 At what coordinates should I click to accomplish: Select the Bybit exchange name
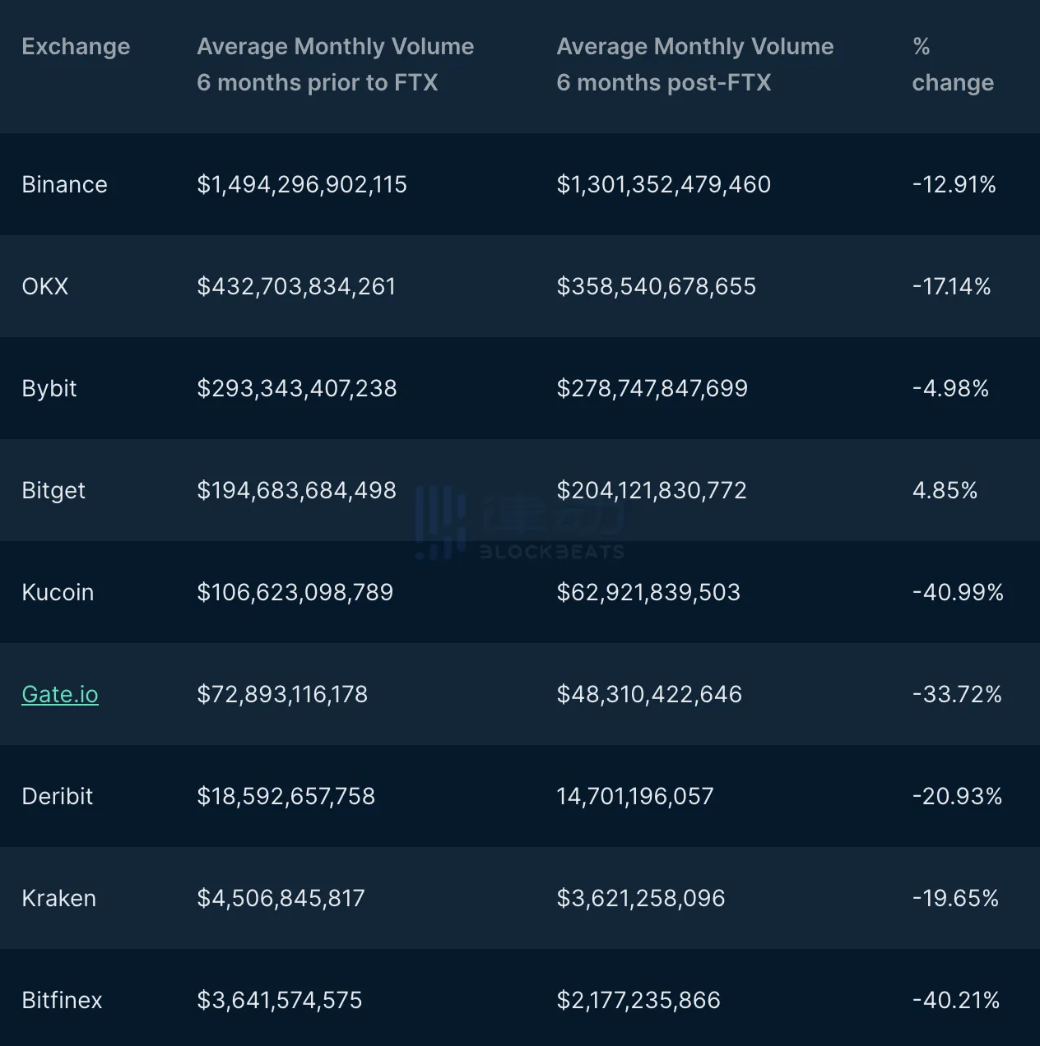[x=49, y=388]
